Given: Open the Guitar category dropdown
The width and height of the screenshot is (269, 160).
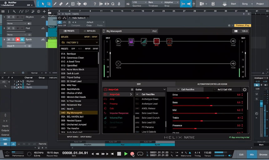Looking at the screenshot, I should pyautogui.click(x=150, y=90).
